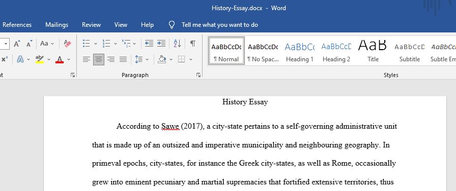Increase font size with the grow font icon
Screen dimensions: 456x191
point(17,44)
